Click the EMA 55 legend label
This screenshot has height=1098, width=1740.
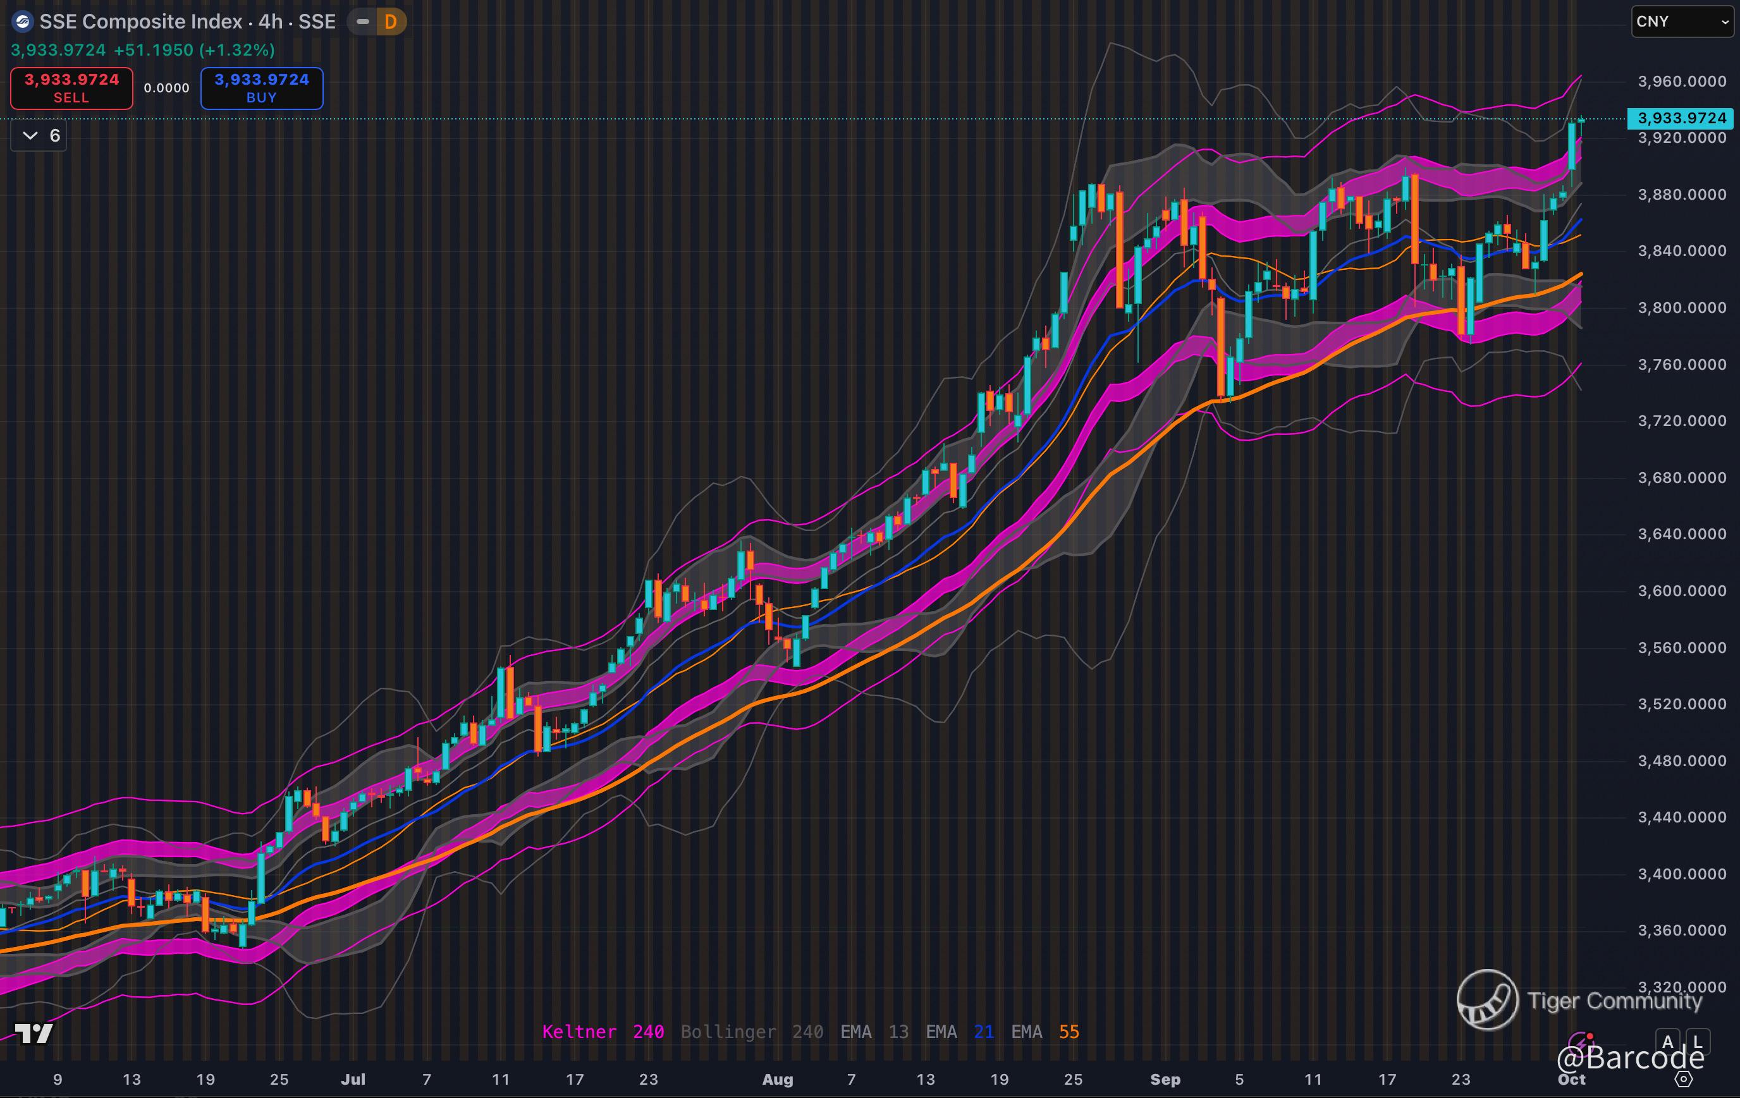1045,1032
